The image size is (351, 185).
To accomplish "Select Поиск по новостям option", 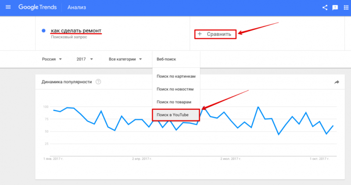I will (176, 89).
